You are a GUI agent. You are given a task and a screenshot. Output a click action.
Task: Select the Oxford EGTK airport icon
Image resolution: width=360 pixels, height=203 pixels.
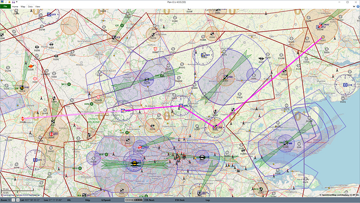22,87
